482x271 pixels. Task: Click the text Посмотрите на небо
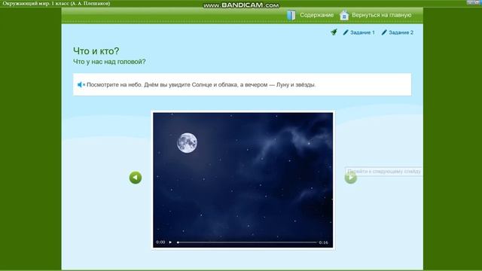pyautogui.click(x=114, y=85)
